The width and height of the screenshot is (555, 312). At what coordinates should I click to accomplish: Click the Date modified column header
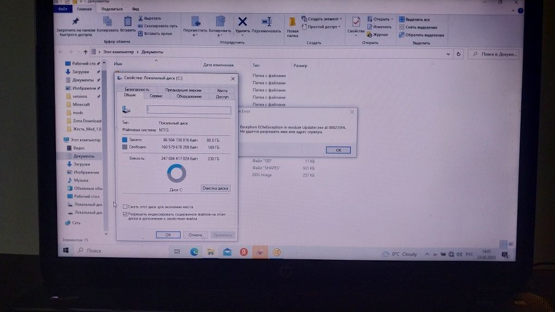[x=218, y=65]
